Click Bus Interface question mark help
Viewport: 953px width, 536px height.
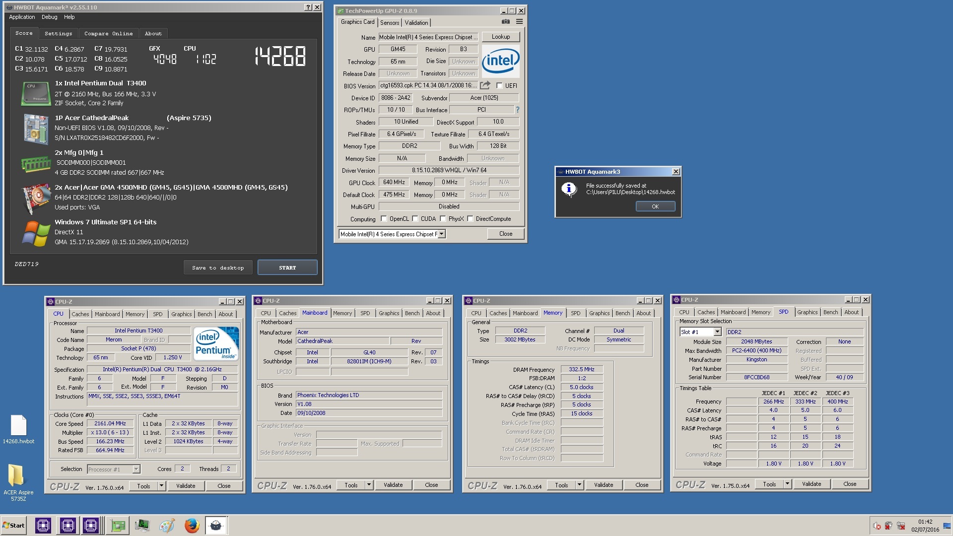point(517,110)
